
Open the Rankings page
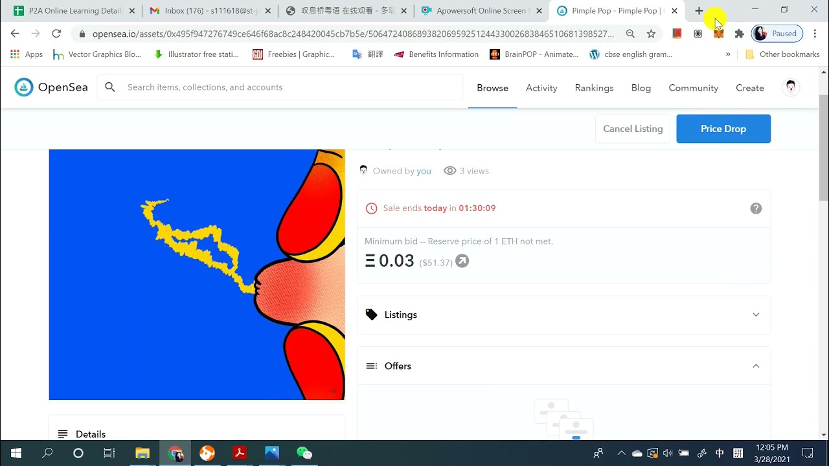point(594,88)
